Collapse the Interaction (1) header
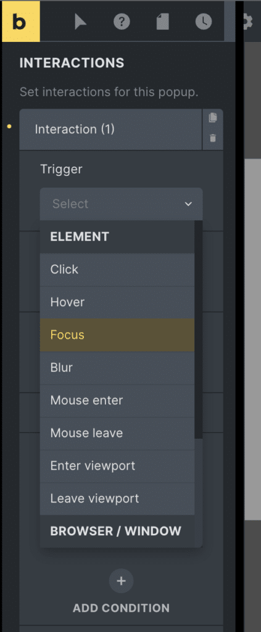This screenshot has width=261, height=632. click(x=111, y=130)
